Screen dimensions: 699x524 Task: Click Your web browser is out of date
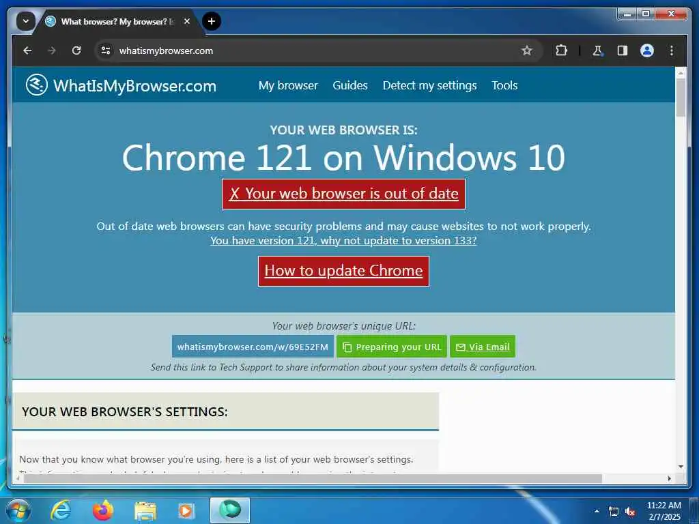[344, 194]
